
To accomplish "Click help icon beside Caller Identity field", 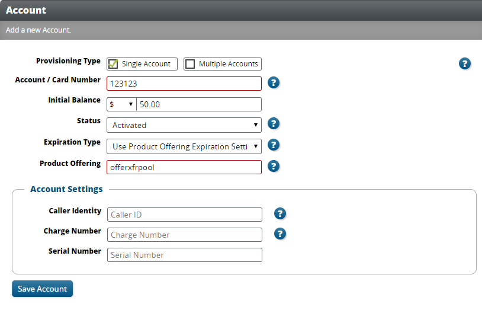I will pos(280,214).
